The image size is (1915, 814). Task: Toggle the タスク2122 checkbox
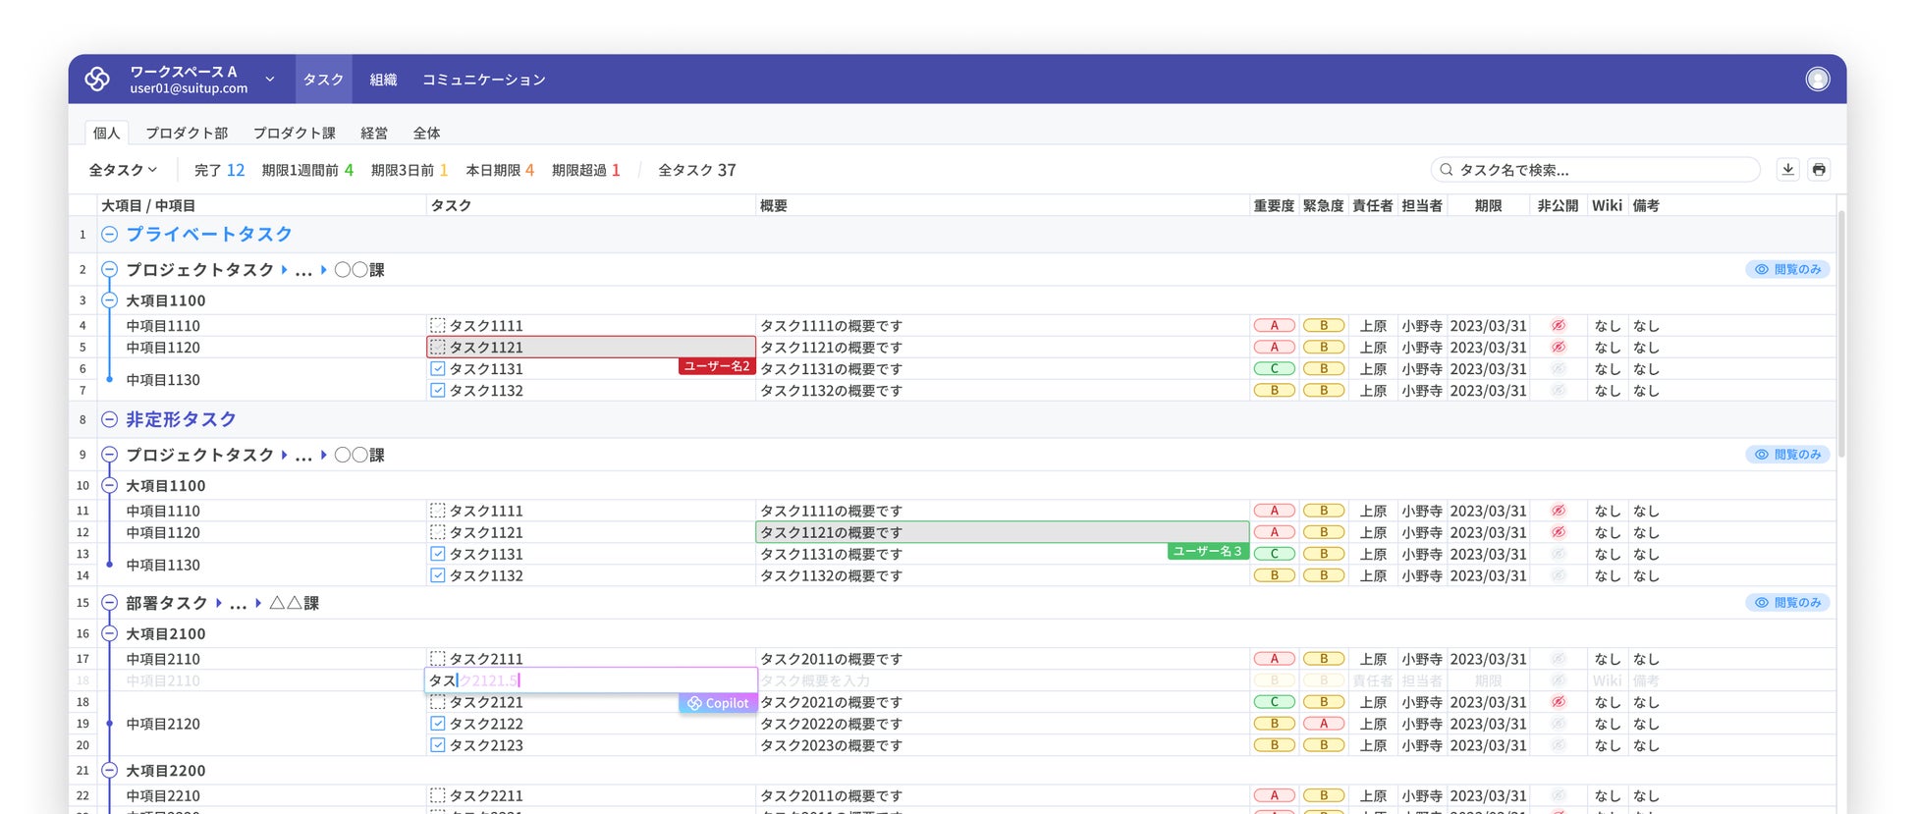tap(438, 724)
